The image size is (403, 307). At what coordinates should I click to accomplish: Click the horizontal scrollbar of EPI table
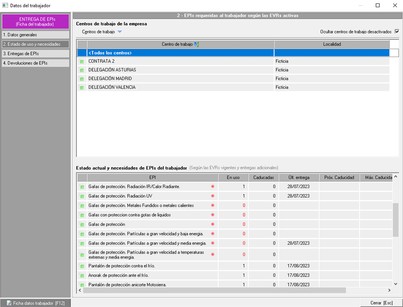tap(213, 290)
